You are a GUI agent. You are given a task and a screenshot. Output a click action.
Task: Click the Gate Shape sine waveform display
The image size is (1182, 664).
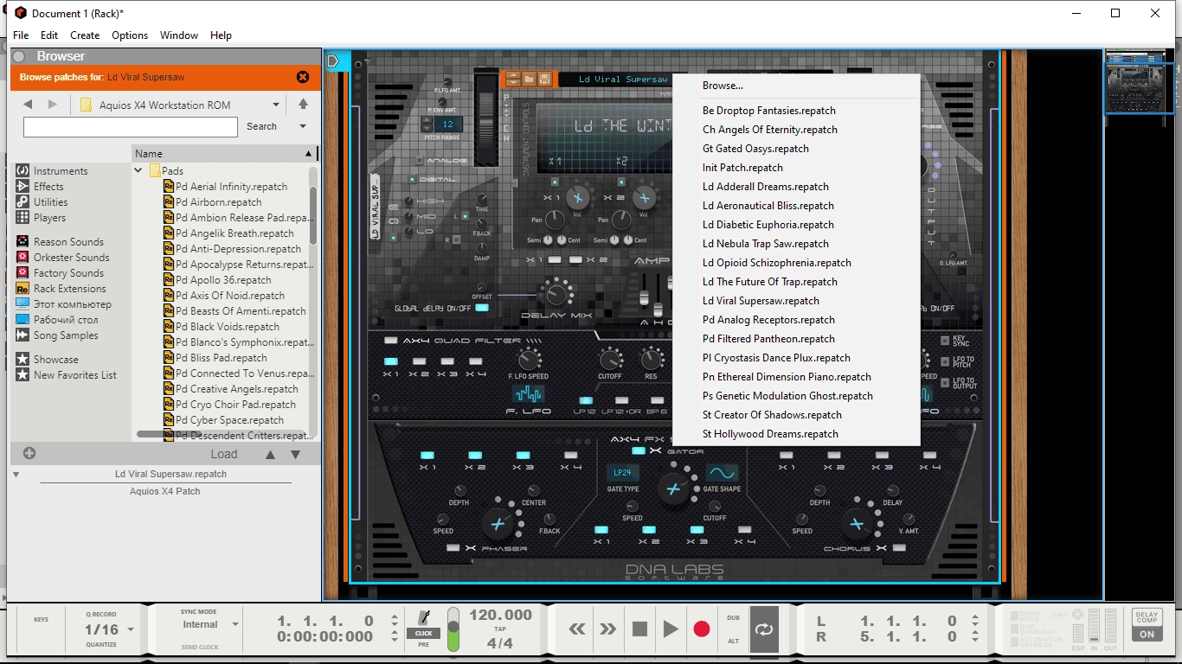(x=722, y=473)
